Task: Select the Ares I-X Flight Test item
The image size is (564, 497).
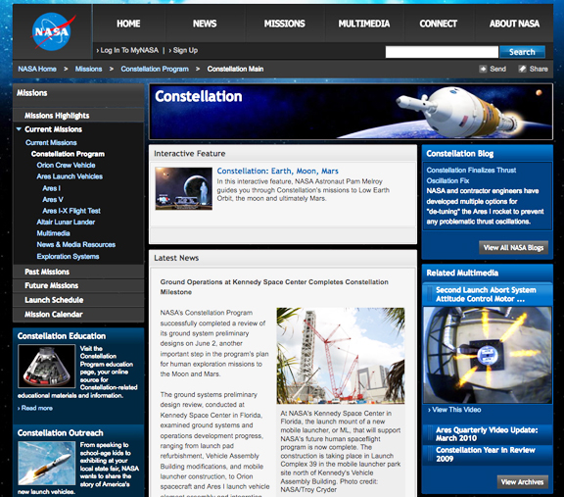Action: click(x=71, y=211)
